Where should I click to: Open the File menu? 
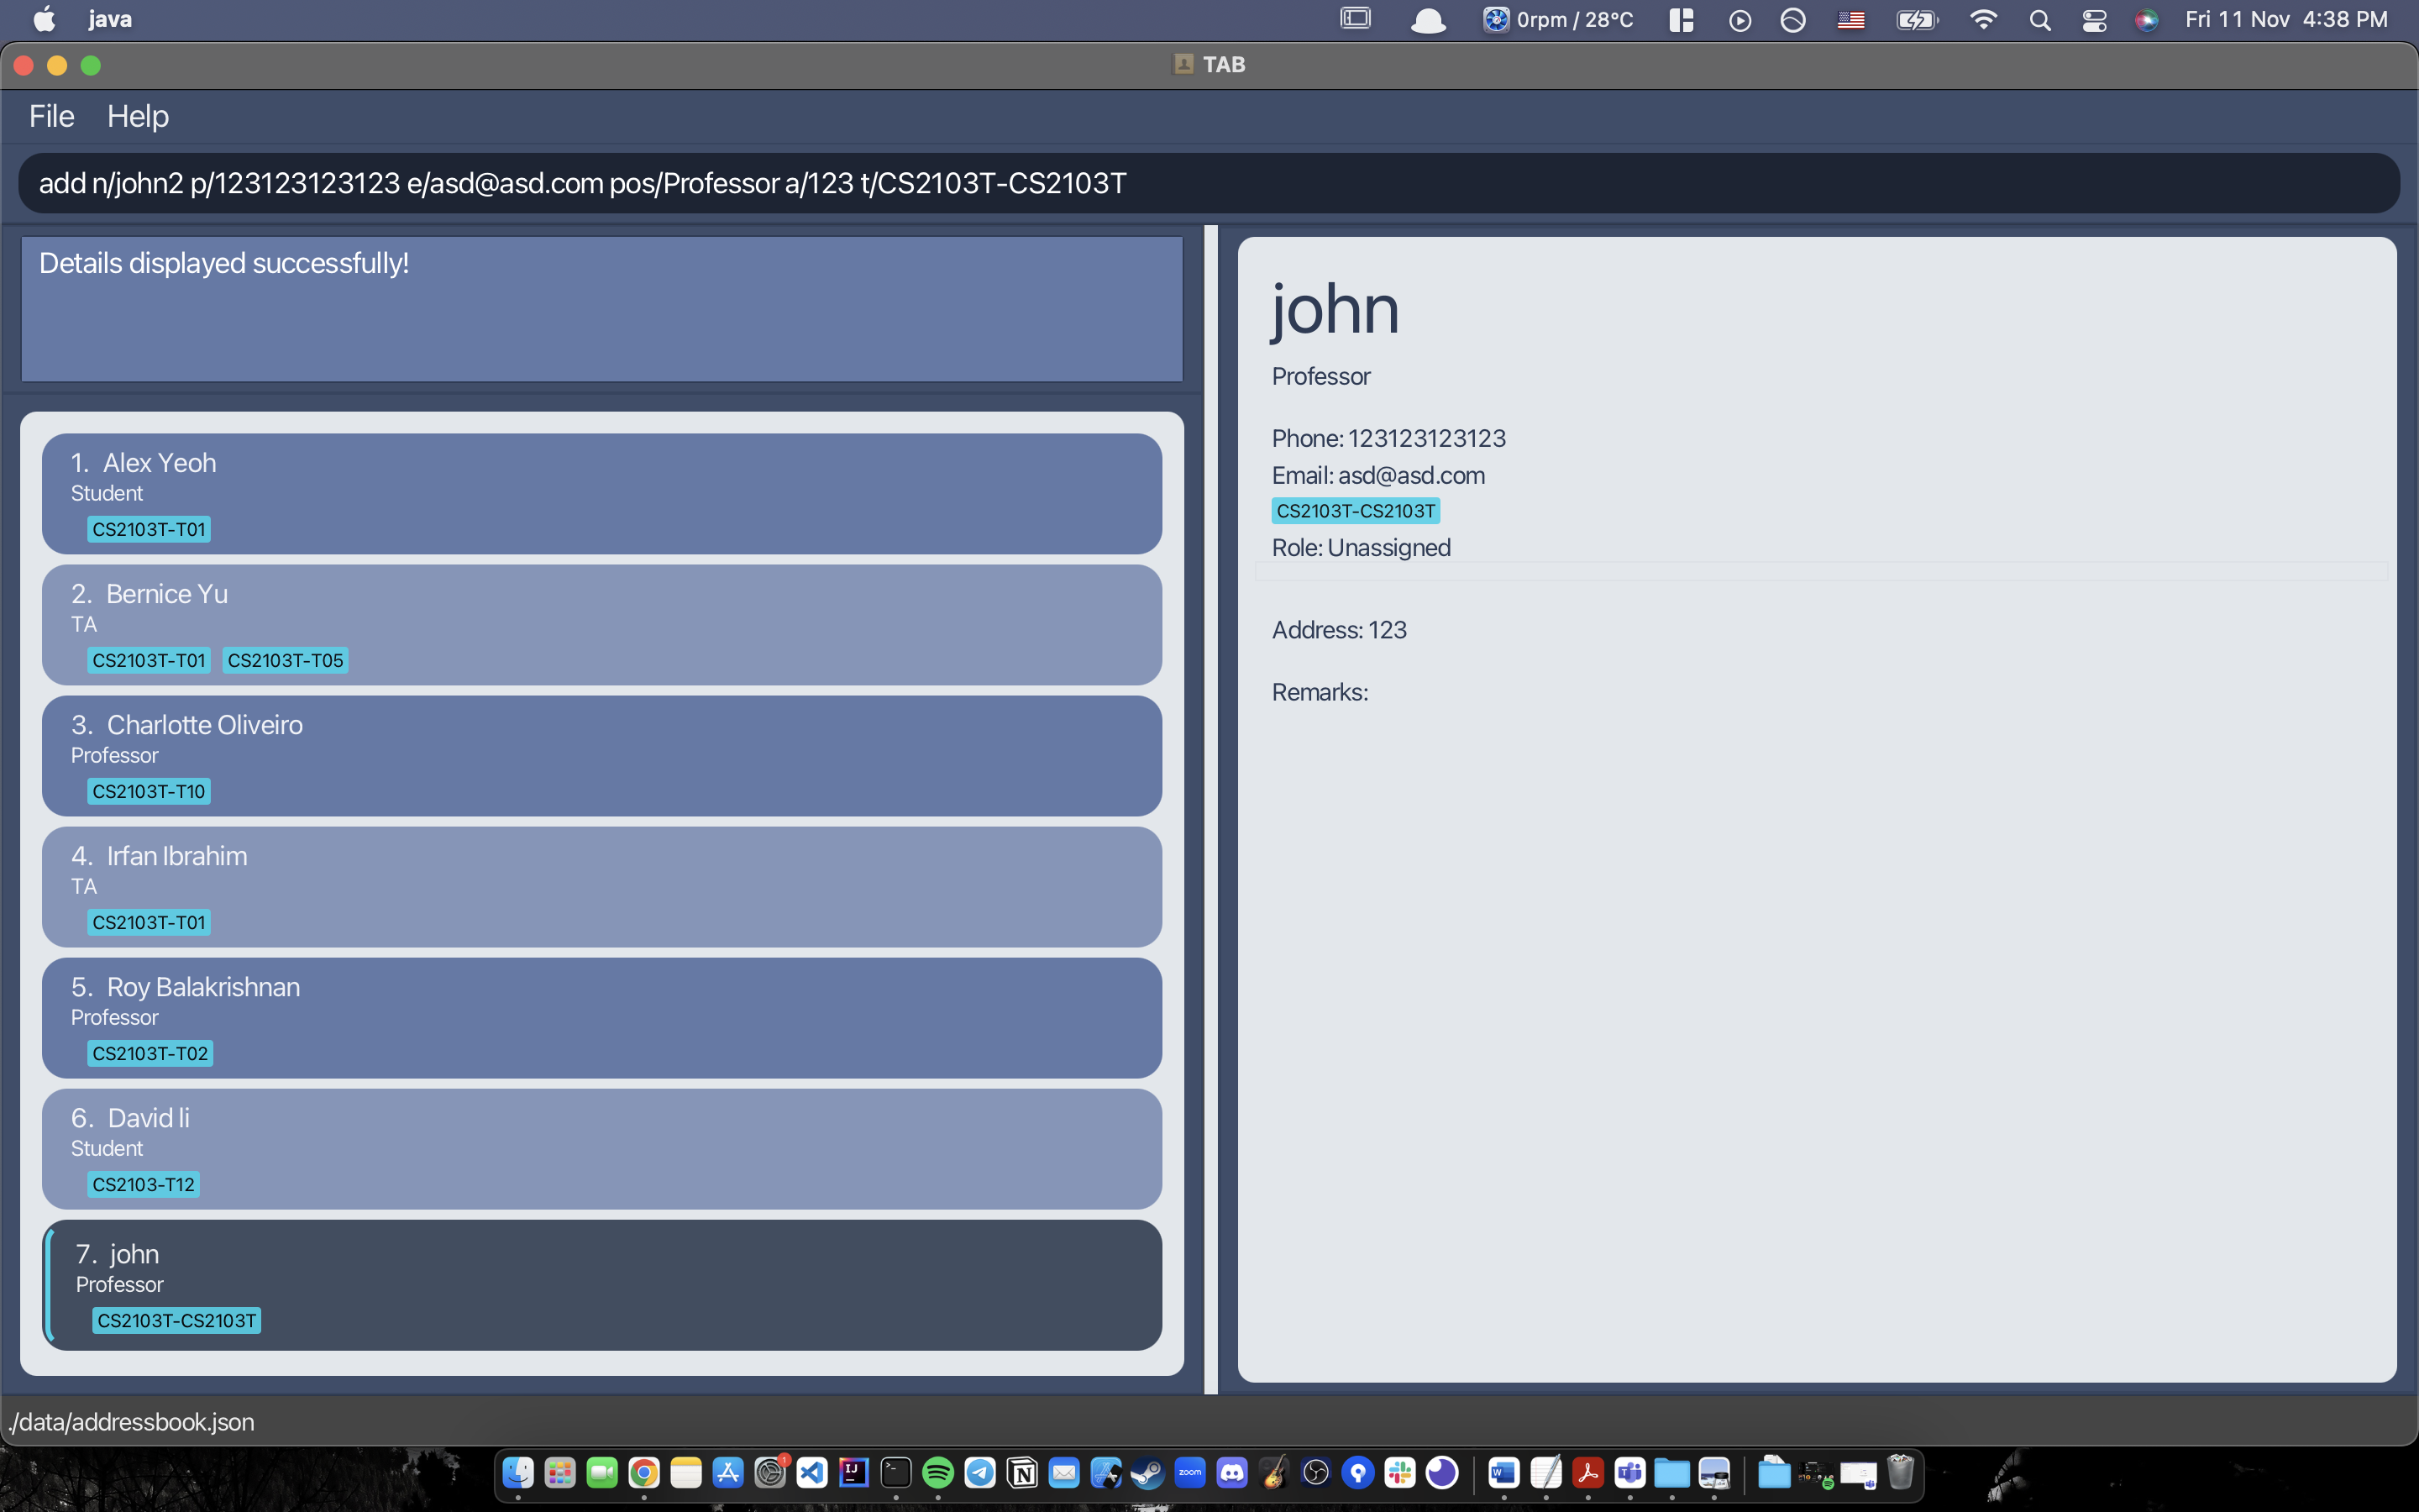coord(51,116)
